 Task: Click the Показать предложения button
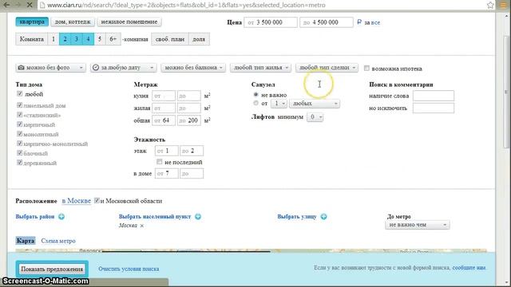point(52,269)
